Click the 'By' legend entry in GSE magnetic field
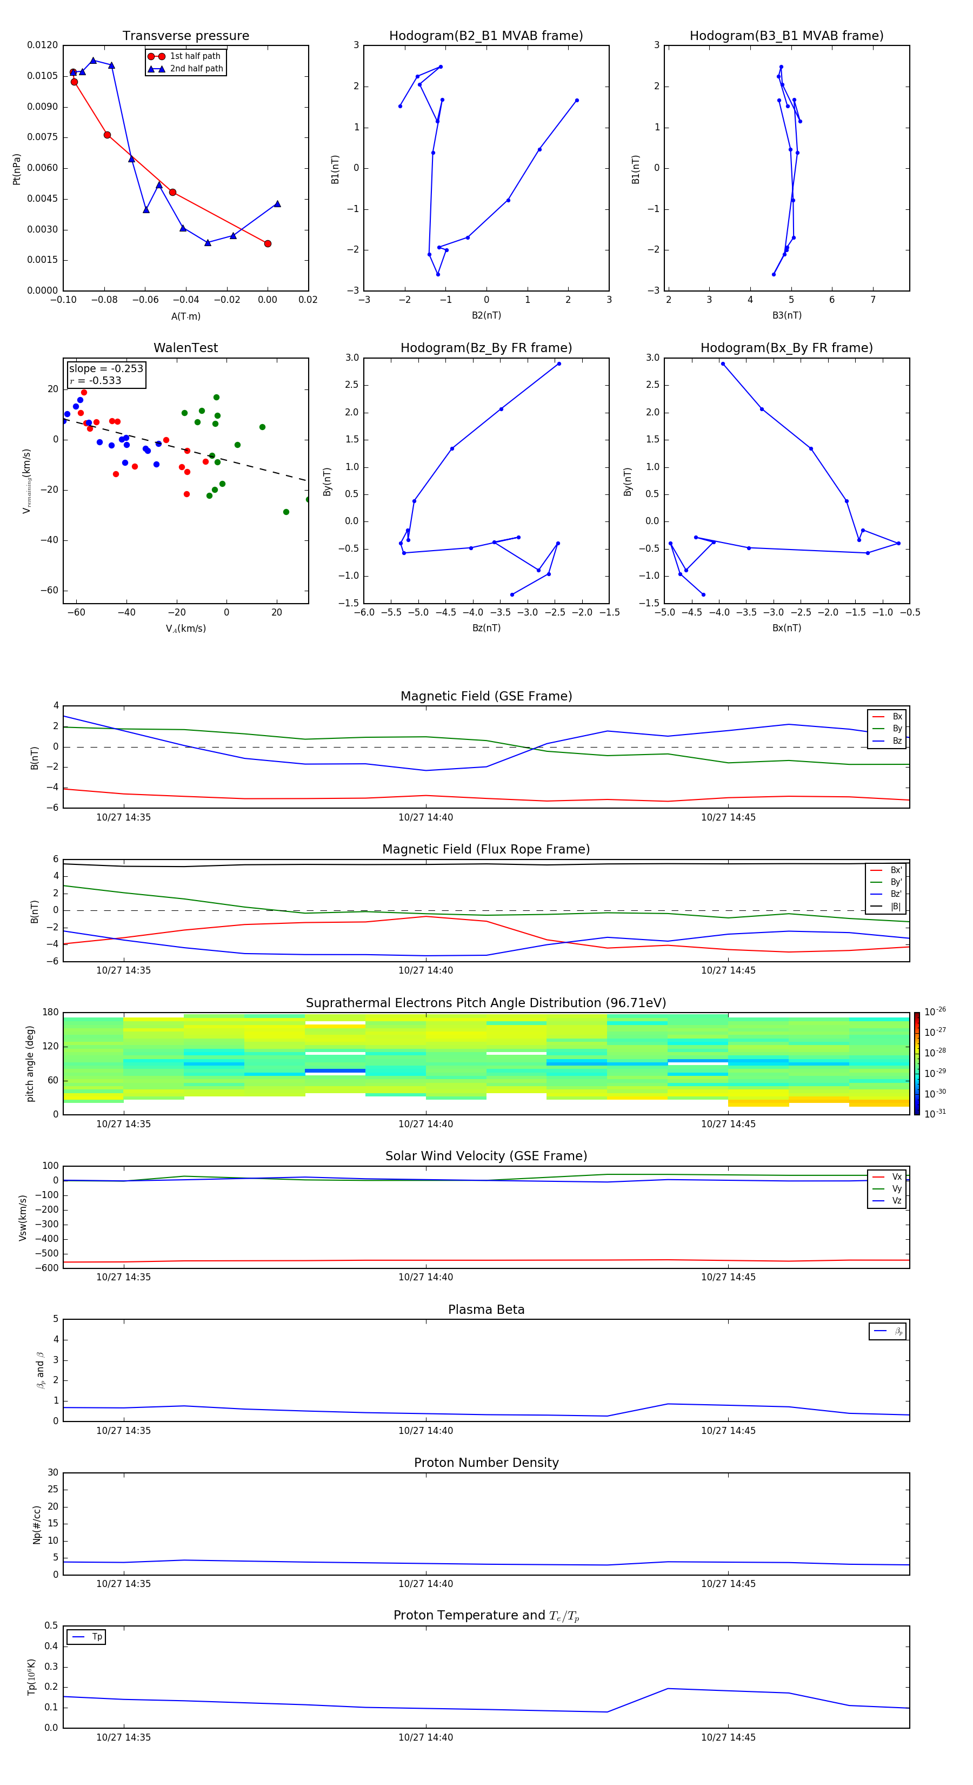Image resolution: width=973 pixels, height=1785 pixels. pos(887,728)
